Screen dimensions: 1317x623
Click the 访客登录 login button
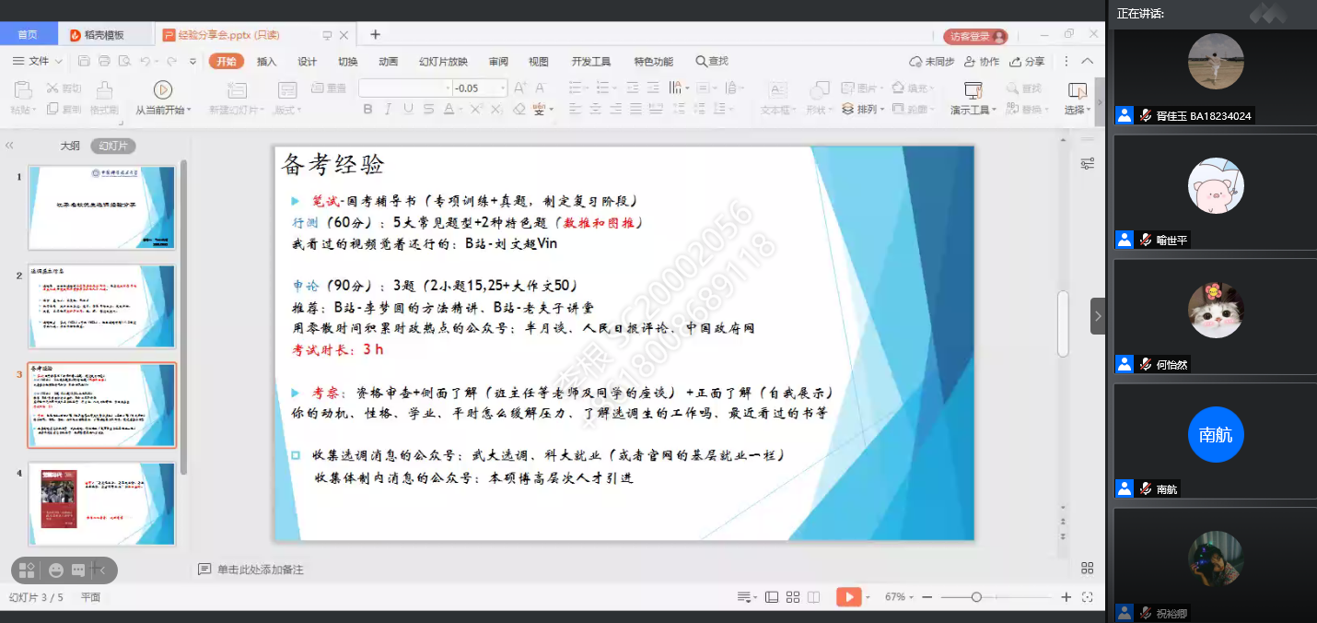click(974, 37)
